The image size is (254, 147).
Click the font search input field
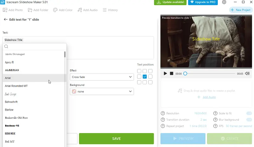[35, 47]
